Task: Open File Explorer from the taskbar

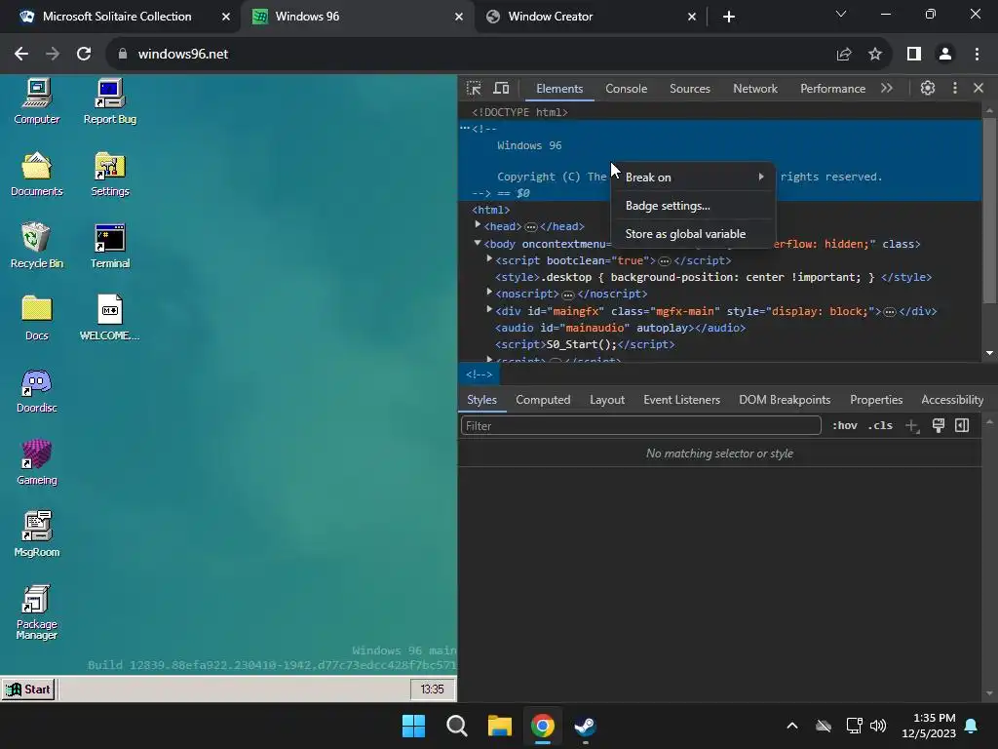Action: [x=500, y=726]
